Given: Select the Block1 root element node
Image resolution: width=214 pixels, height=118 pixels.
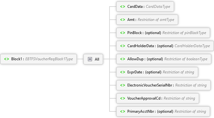Looking at the screenshot, I should click(x=38, y=59).
